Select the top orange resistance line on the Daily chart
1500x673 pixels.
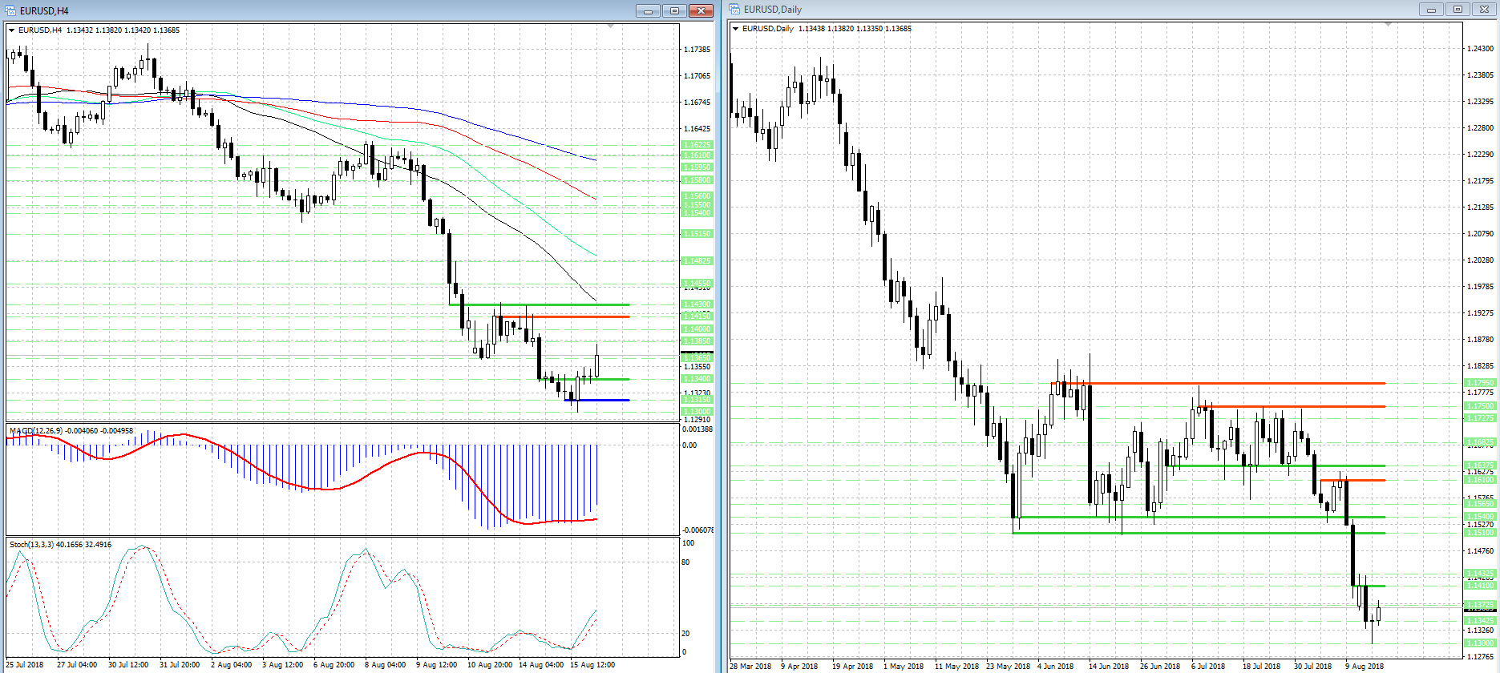pos(1219,383)
